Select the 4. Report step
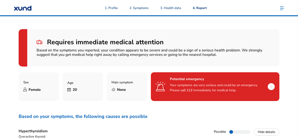 (200, 8)
